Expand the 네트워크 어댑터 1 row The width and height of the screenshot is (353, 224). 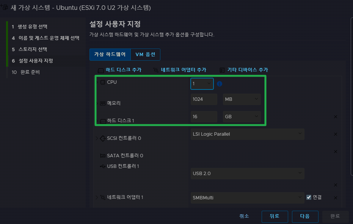click(x=96, y=197)
